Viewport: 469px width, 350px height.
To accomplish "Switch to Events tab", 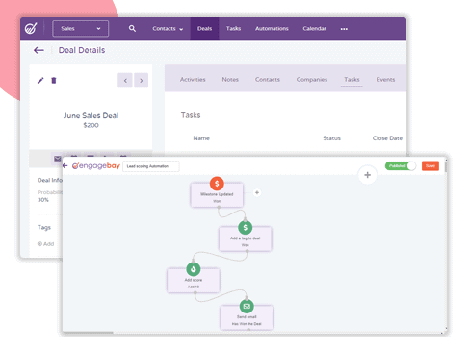I will point(385,79).
